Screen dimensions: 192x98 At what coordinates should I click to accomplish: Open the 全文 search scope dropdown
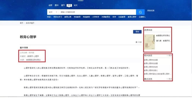pos(53,12)
